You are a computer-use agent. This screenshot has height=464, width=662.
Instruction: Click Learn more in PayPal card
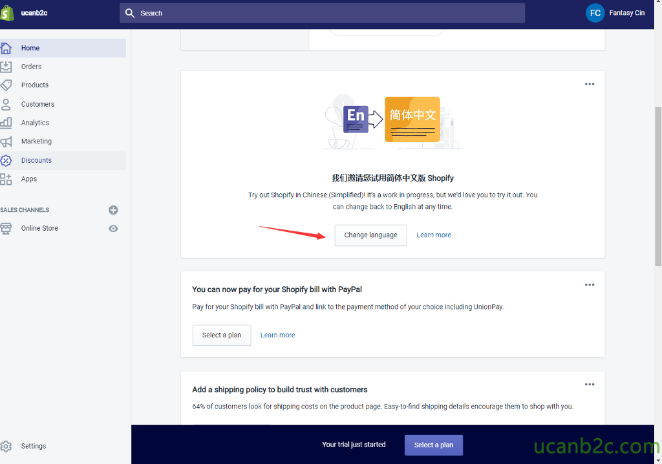pyautogui.click(x=277, y=335)
